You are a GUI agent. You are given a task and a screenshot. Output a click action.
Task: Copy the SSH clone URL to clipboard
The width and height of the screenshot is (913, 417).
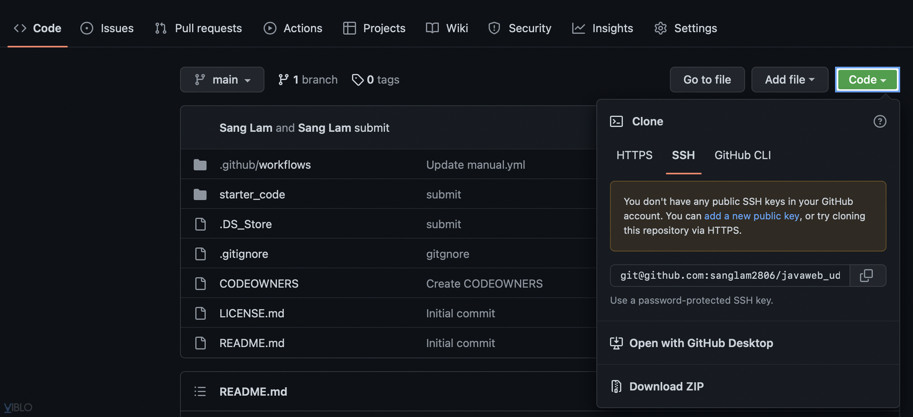tap(867, 275)
